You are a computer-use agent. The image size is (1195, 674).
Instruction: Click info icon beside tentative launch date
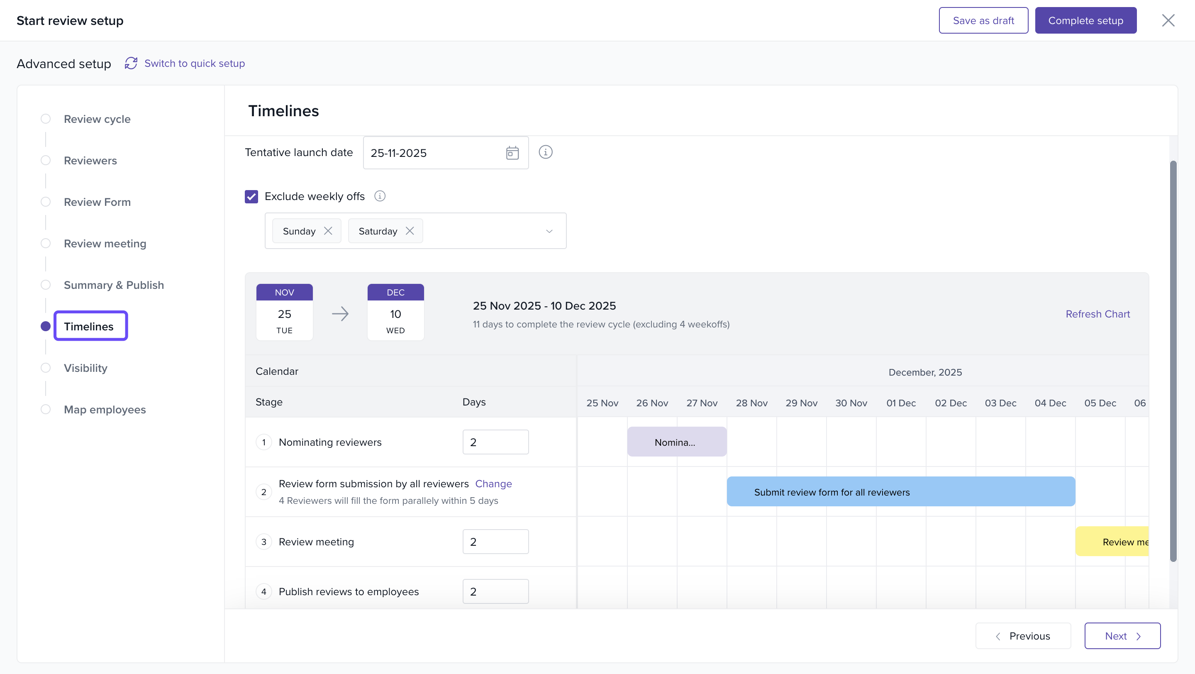[x=545, y=152]
